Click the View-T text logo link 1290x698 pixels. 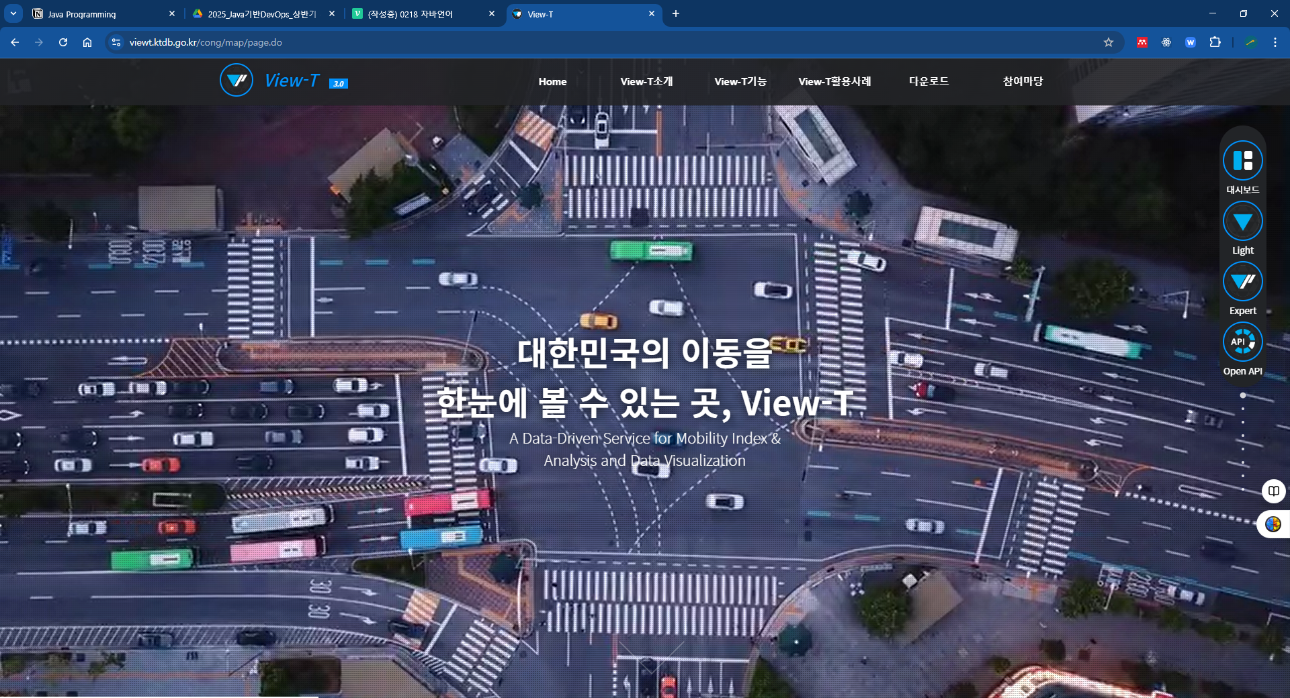click(x=292, y=81)
